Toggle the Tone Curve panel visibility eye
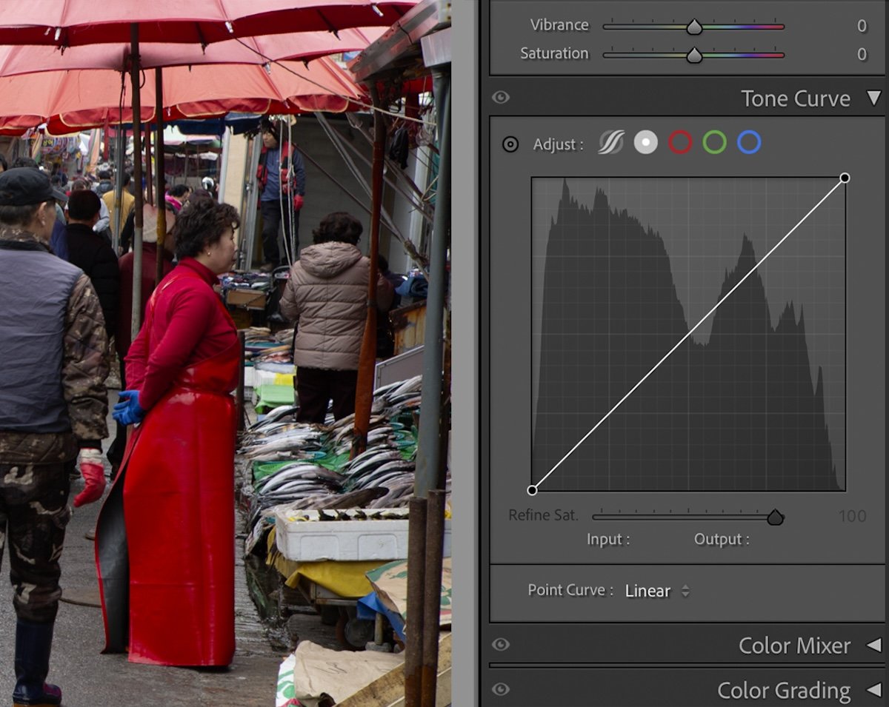The width and height of the screenshot is (889, 707). click(502, 98)
